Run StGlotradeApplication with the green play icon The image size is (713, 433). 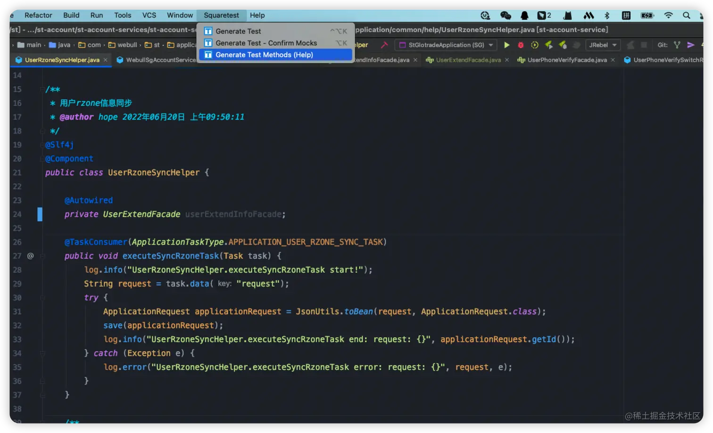click(x=507, y=45)
